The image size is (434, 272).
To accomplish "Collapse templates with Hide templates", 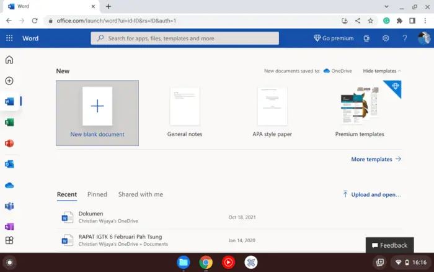I will (382, 71).
